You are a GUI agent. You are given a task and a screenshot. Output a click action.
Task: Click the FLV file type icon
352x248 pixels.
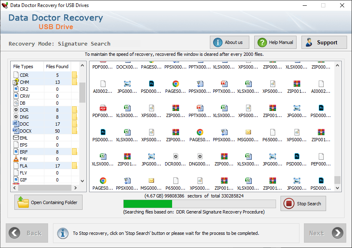16,172
